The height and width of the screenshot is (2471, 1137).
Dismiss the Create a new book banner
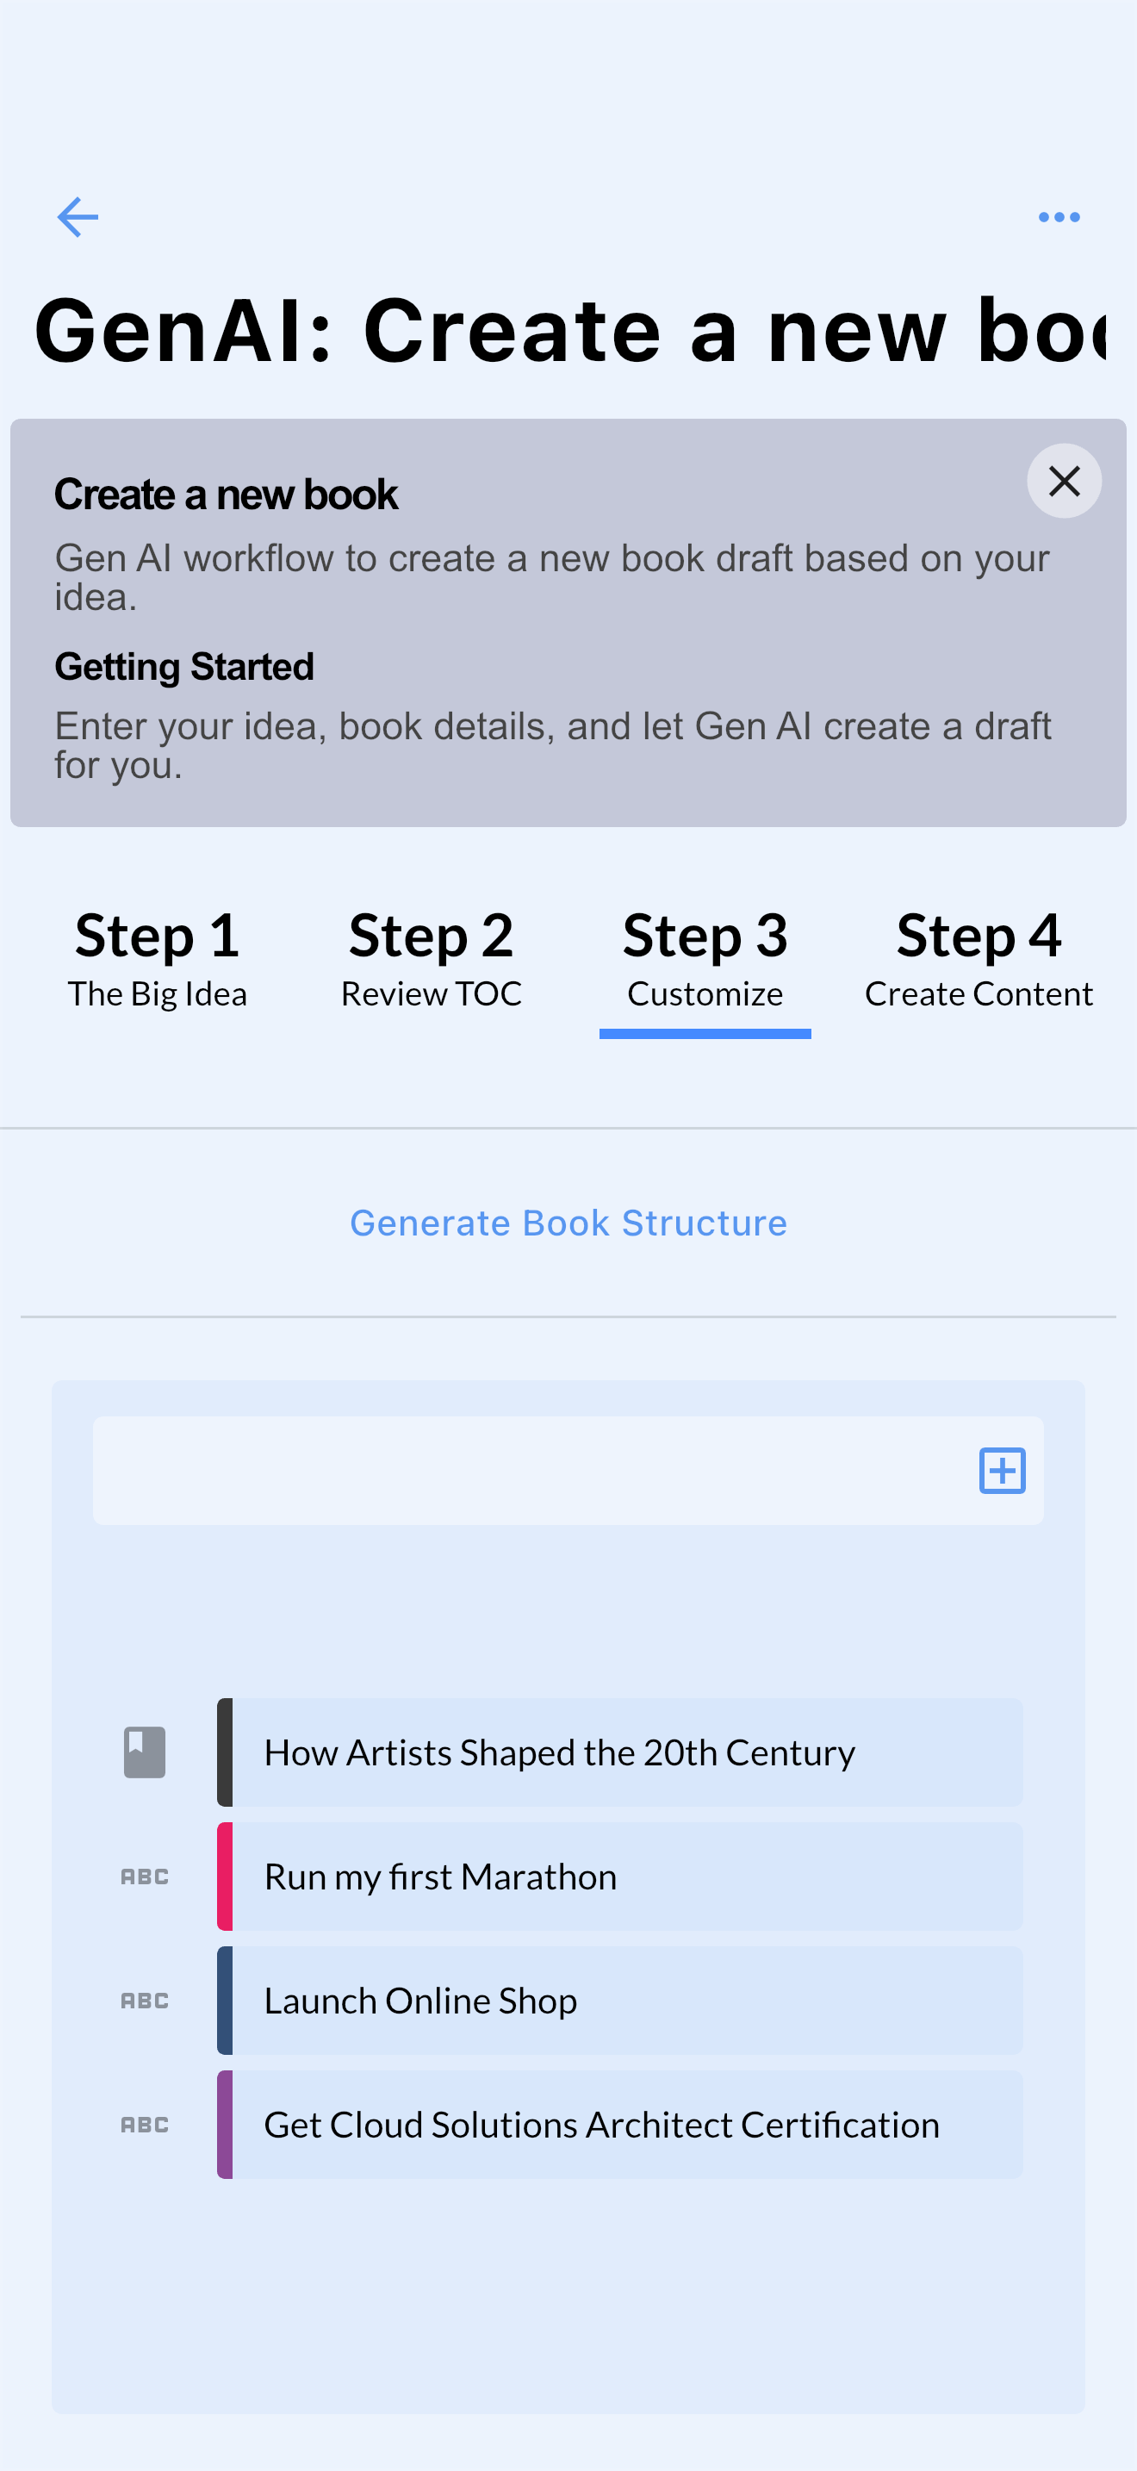coord(1063,481)
